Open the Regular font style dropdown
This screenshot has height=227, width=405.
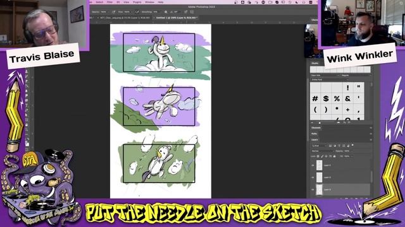coord(356,75)
